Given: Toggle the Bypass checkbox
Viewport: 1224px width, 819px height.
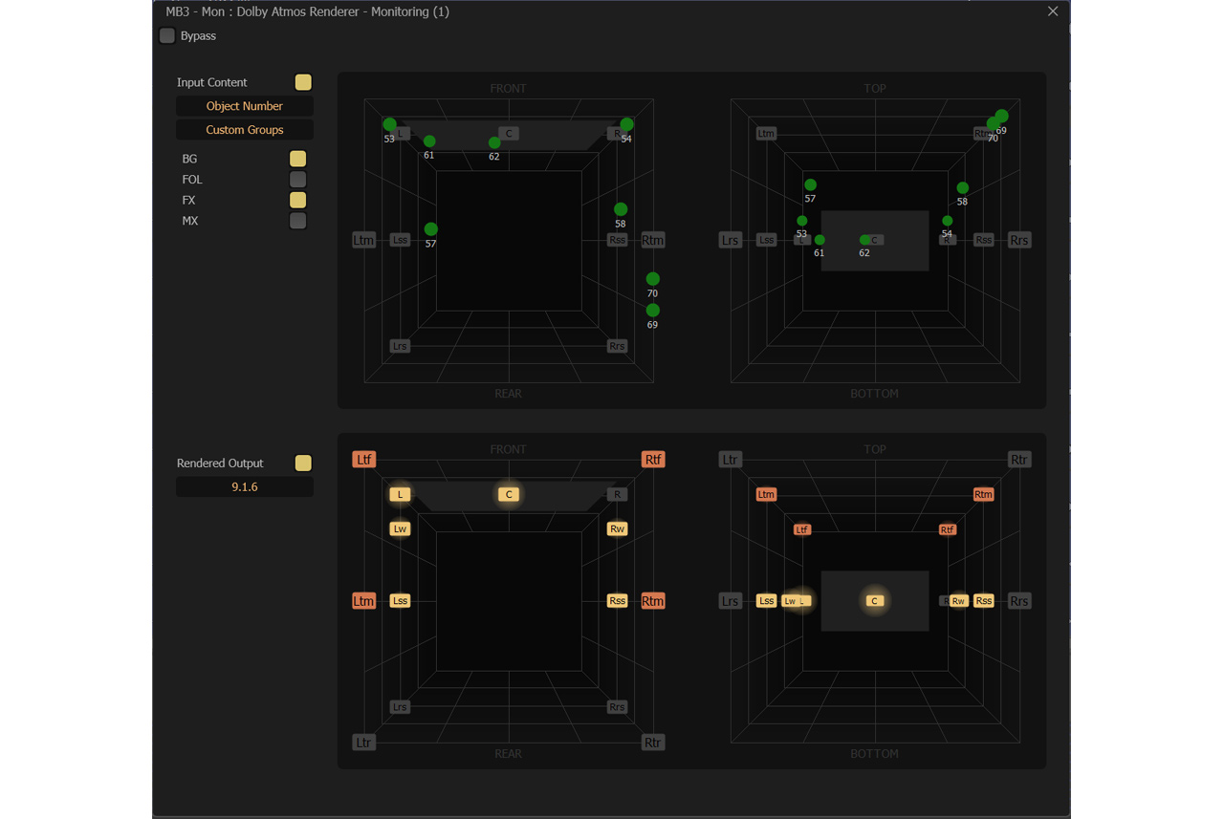Looking at the screenshot, I should pos(167,35).
